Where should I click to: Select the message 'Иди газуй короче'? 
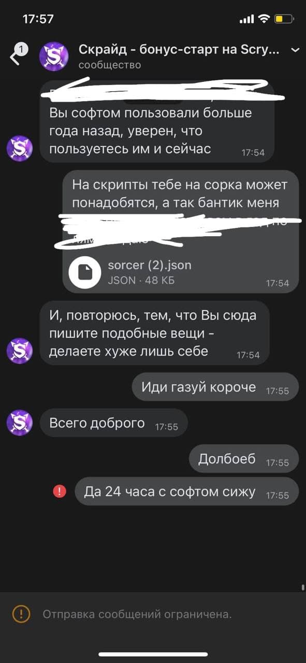click(x=215, y=387)
